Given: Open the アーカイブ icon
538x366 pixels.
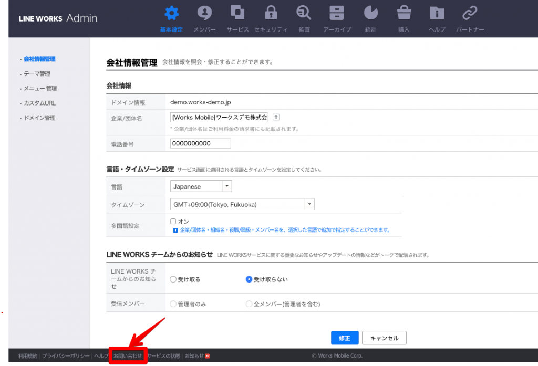Looking at the screenshot, I should tap(337, 13).
